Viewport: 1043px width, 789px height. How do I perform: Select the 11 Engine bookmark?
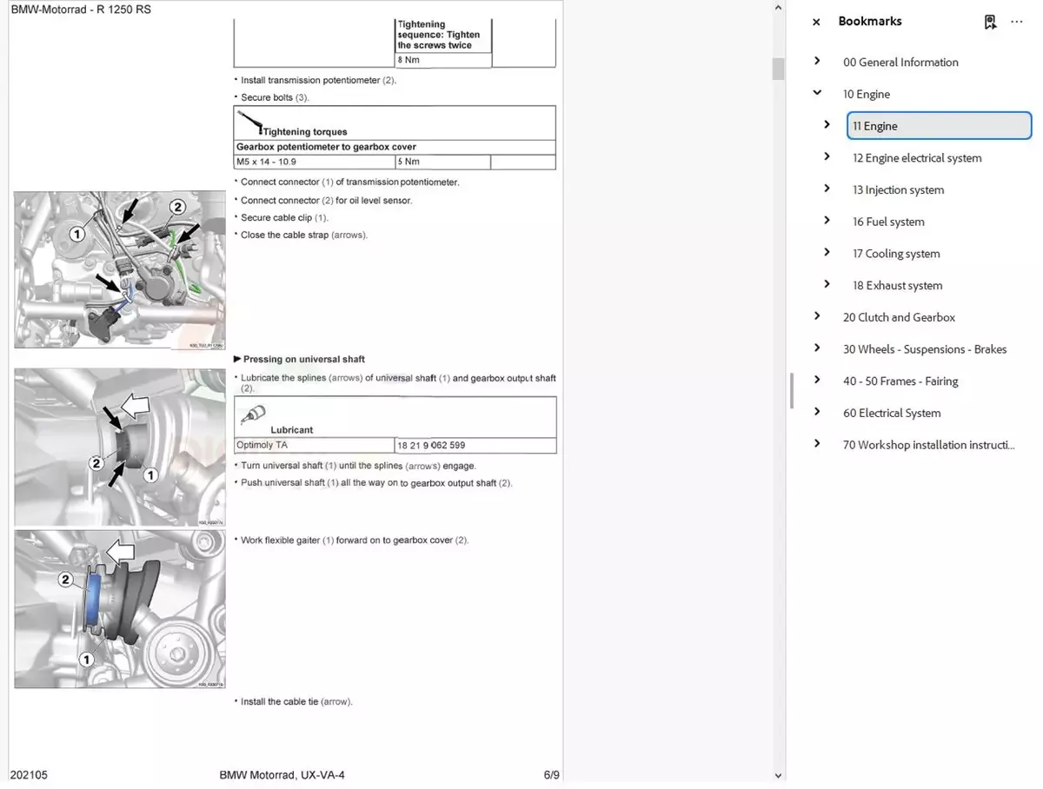875,126
